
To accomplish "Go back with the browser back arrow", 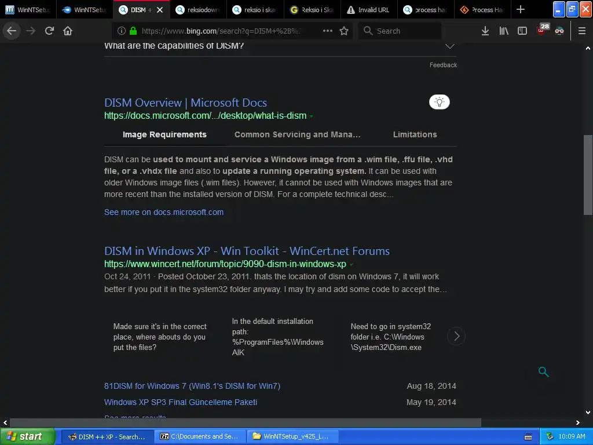I will 12,31.
